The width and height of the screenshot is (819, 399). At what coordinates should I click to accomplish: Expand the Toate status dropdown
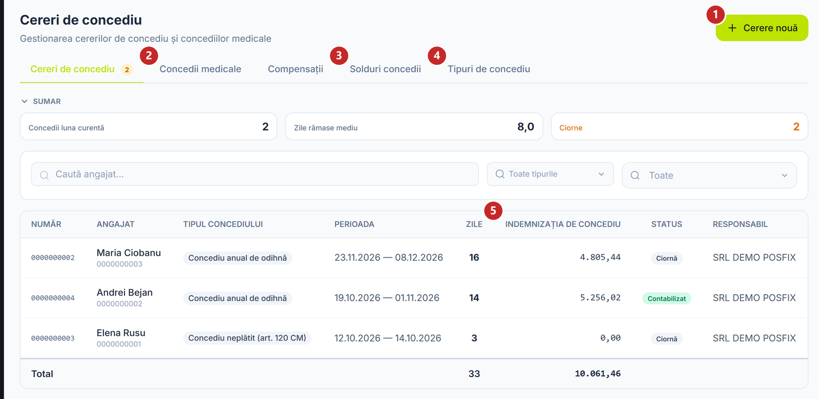(x=709, y=175)
